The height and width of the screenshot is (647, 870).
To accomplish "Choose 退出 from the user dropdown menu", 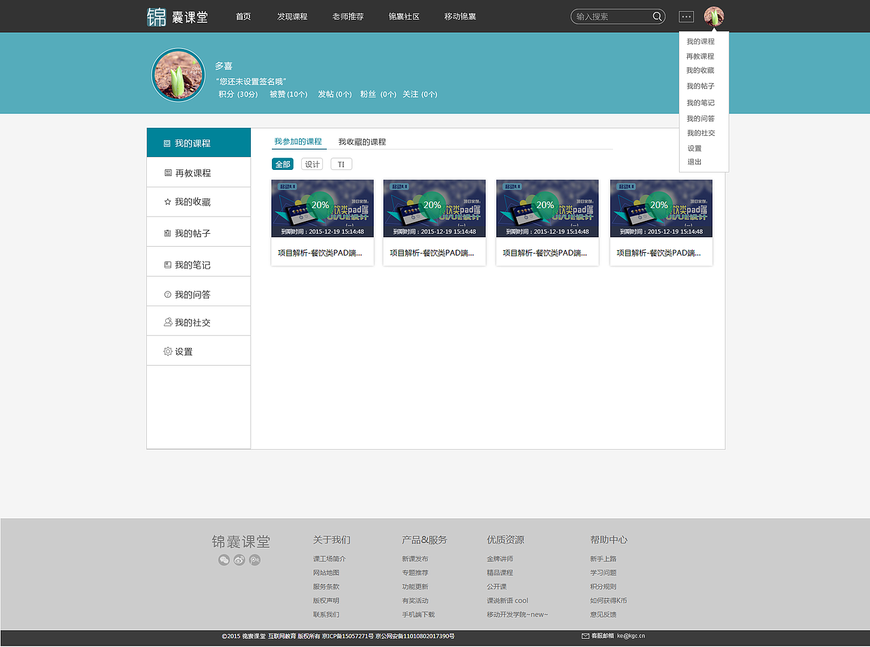I will 693,162.
